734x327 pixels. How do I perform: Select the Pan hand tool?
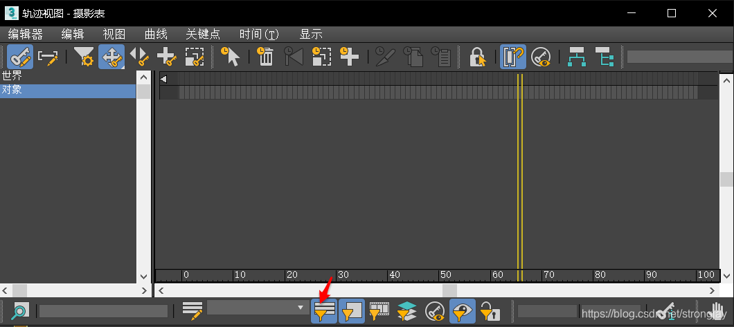[717, 311]
